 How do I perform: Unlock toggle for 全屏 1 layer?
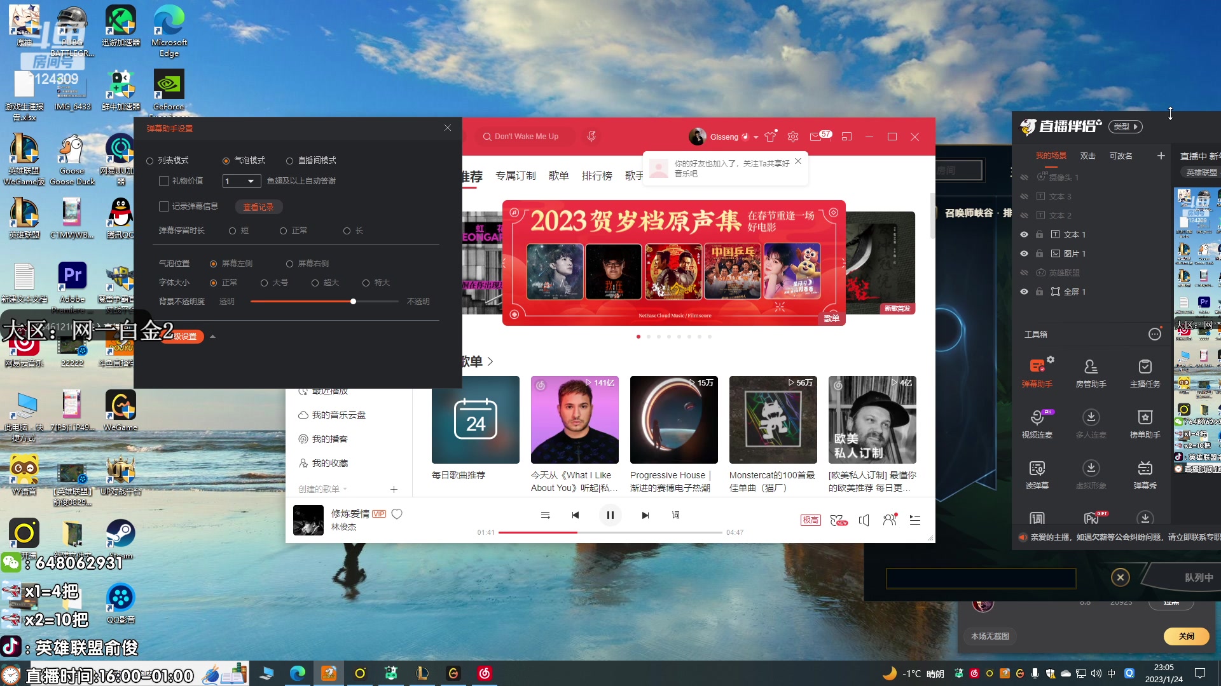pyautogui.click(x=1039, y=292)
